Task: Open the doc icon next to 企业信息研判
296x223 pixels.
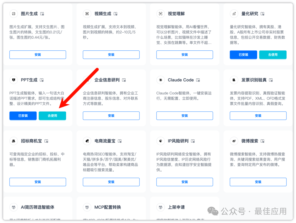Action: coord(124,80)
